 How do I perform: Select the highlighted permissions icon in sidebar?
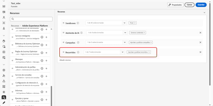(x=4, y=97)
